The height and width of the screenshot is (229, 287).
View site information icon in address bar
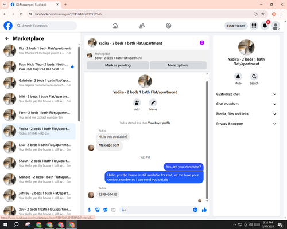click(x=30, y=14)
